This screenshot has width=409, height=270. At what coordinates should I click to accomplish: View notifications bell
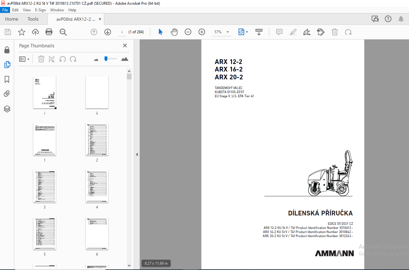tap(401, 19)
